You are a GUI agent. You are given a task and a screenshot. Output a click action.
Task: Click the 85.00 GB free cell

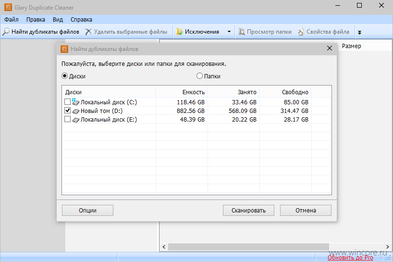pos(296,102)
